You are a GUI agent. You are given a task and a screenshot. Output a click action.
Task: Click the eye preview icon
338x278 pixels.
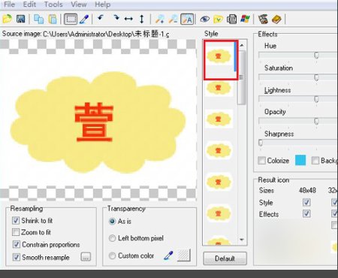tap(204, 19)
